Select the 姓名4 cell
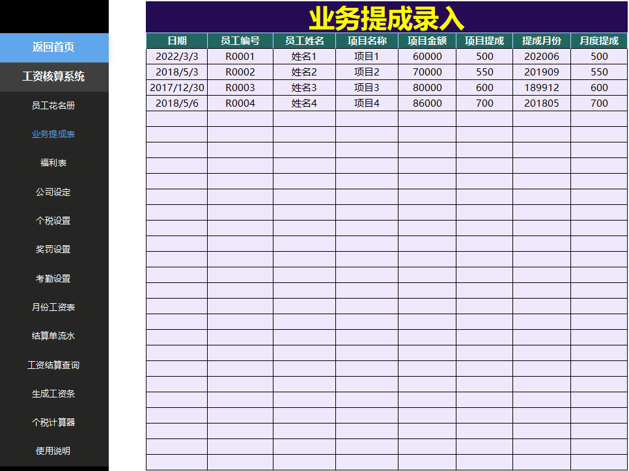 (x=305, y=103)
